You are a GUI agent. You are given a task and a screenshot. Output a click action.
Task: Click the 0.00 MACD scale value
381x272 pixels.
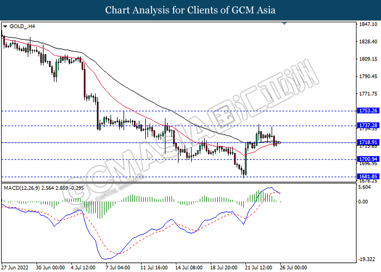click(x=363, y=202)
